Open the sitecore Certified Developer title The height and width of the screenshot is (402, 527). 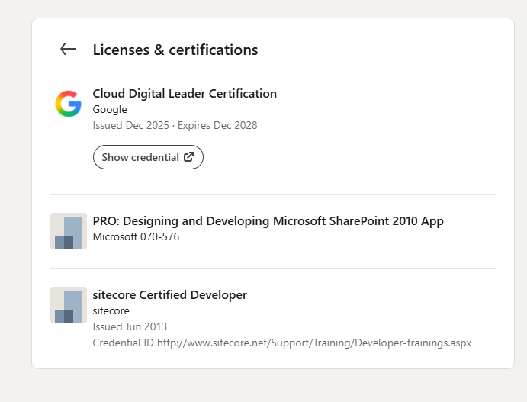tap(170, 294)
